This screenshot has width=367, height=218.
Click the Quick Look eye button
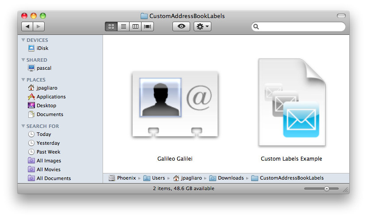point(181,26)
